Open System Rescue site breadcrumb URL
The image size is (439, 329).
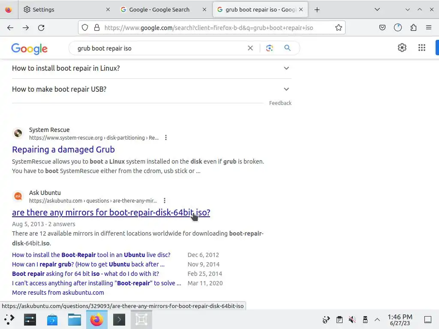click(x=94, y=138)
